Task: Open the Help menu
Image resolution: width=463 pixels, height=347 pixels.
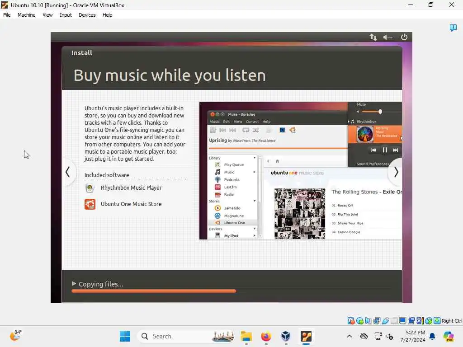Action: coord(108,15)
